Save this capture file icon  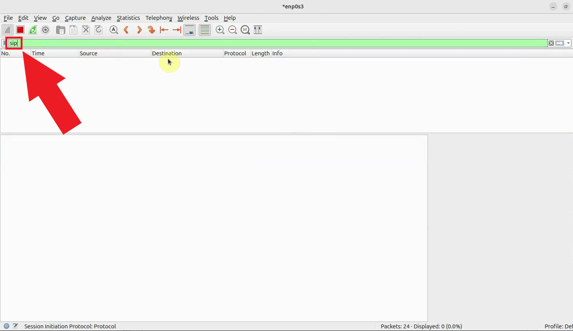point(73,30)
